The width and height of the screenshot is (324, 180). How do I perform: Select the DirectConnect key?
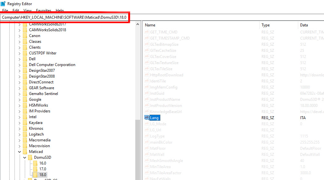41,82
